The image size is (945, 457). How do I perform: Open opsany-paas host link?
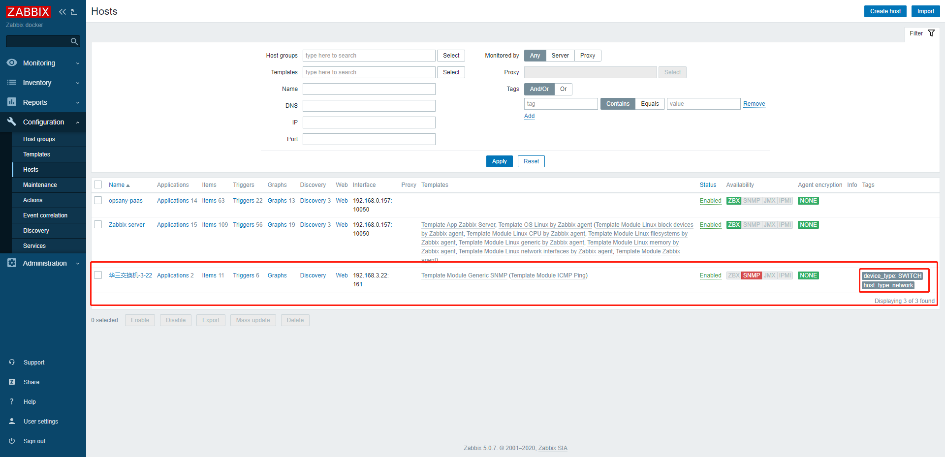(x=126, y=201)
